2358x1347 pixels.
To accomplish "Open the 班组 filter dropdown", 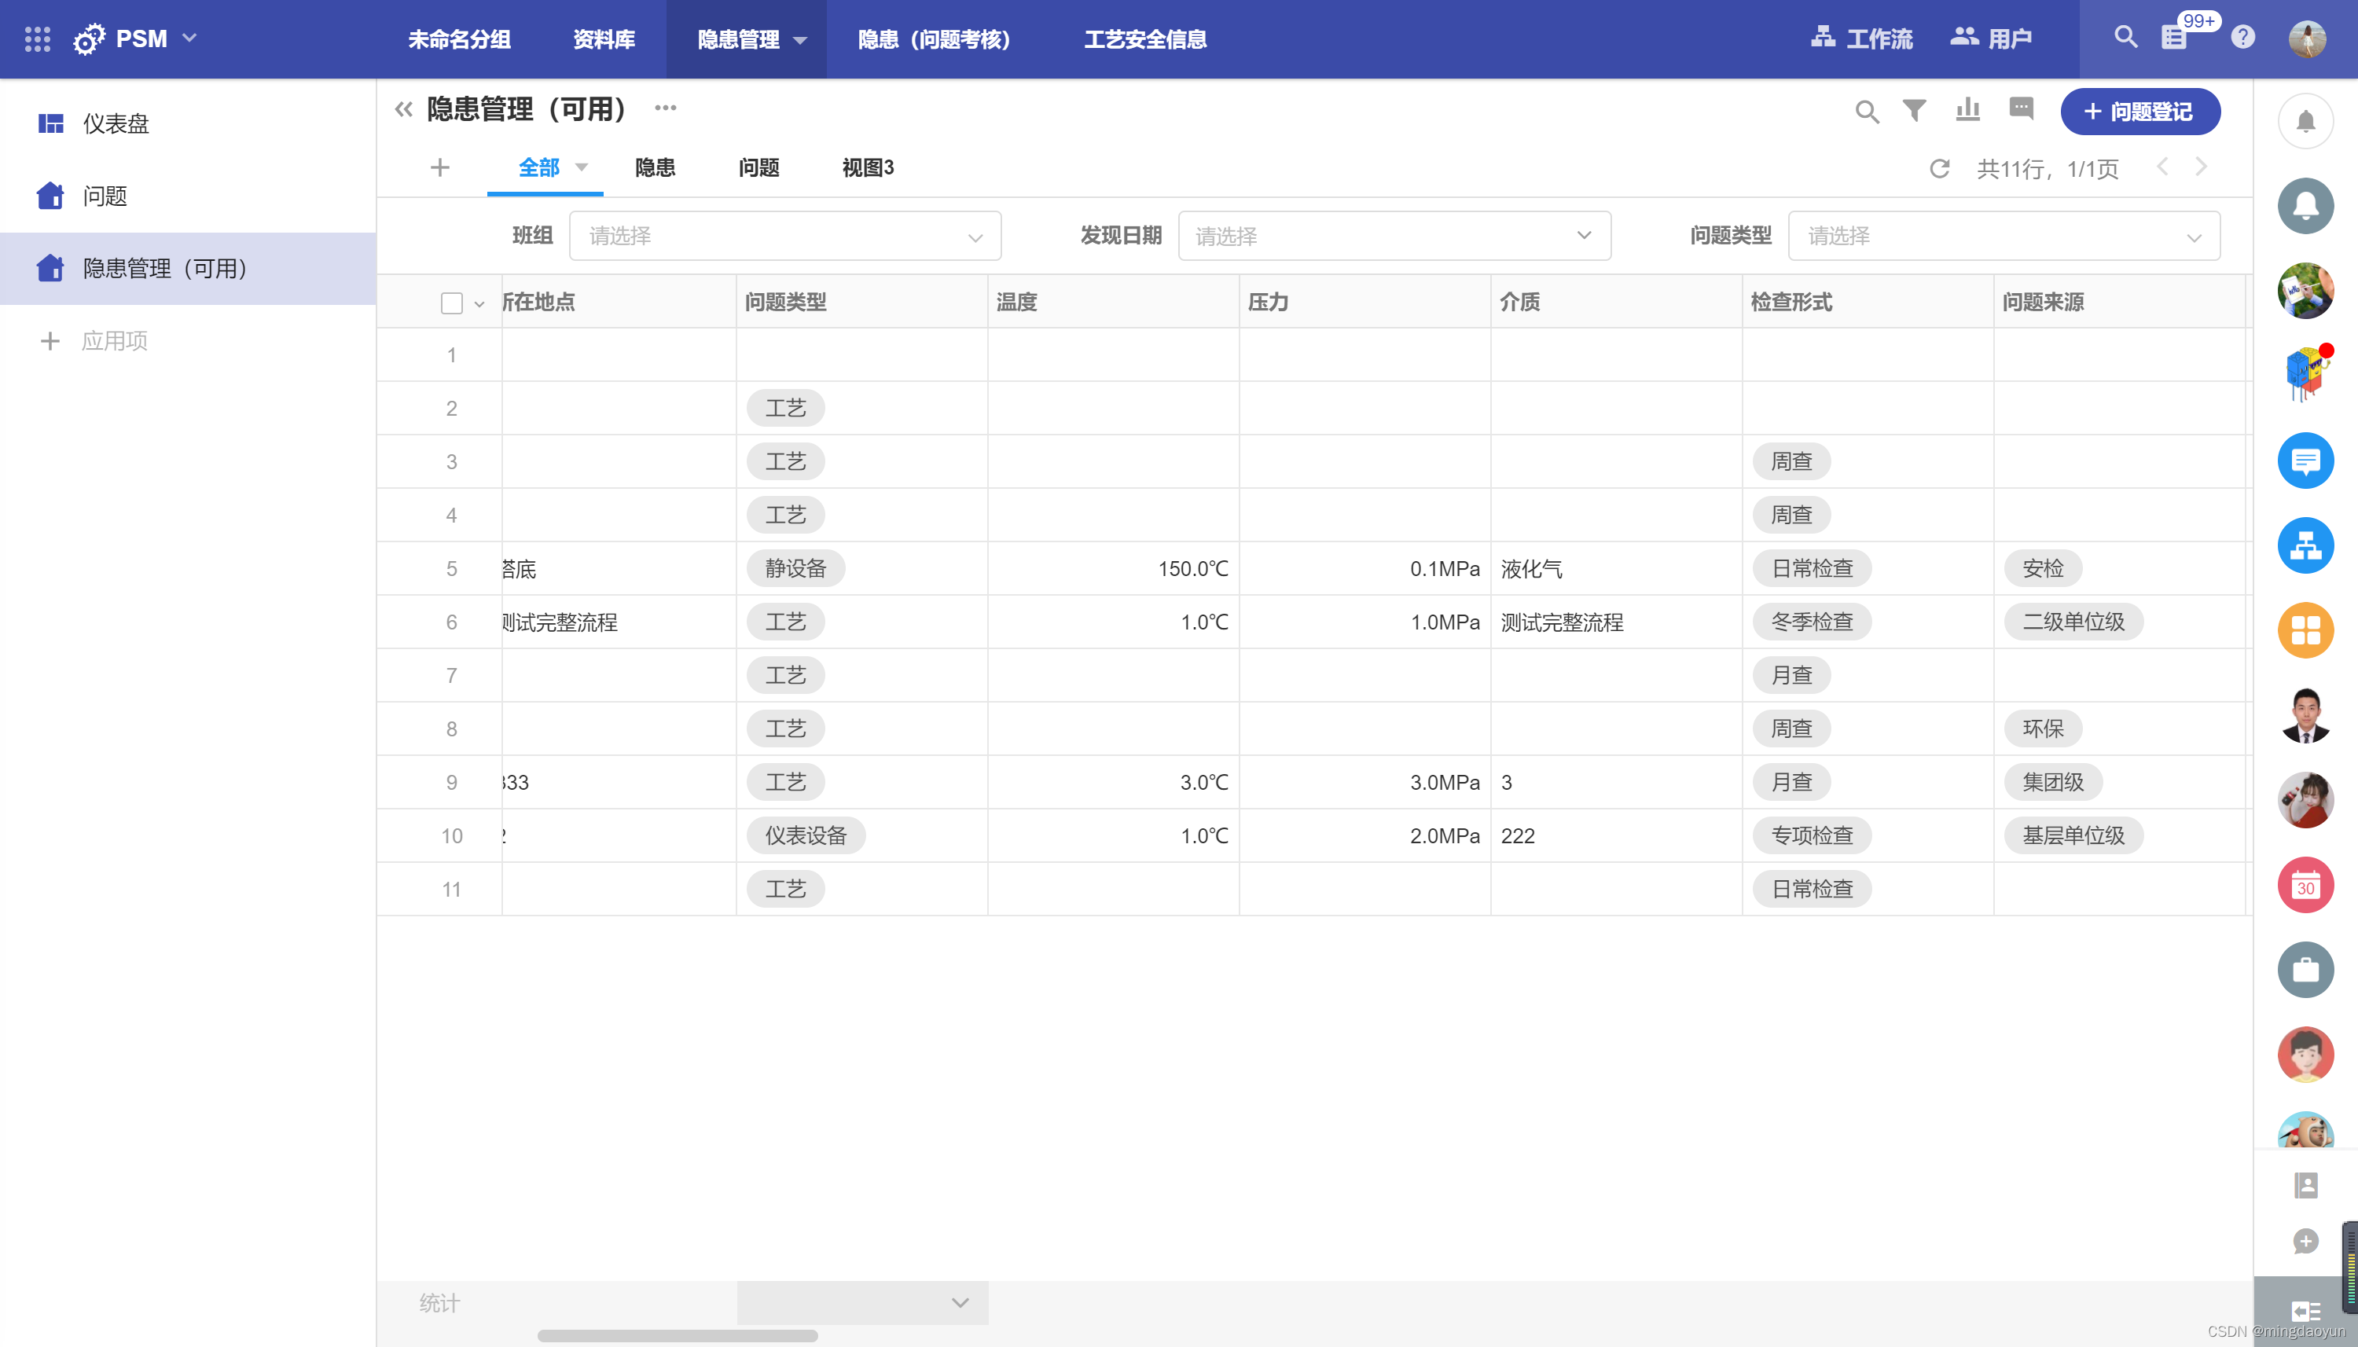I will tap(784, 237).
